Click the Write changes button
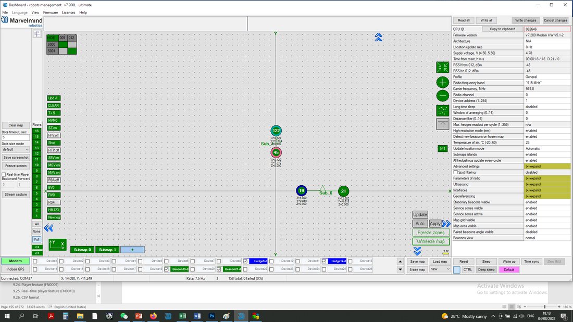Screen dimensions: 573x322 tap(526, 20)
